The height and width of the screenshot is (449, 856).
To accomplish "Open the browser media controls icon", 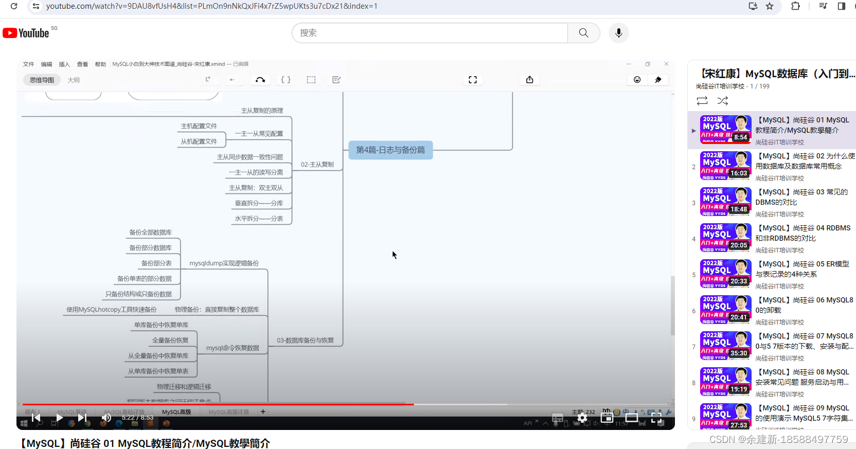I will (823, 6).
